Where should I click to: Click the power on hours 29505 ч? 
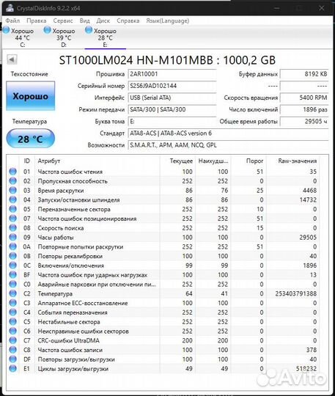(304, 122)
